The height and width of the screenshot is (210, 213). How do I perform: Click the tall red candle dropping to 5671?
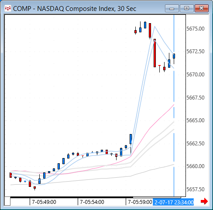coord(155,53)
